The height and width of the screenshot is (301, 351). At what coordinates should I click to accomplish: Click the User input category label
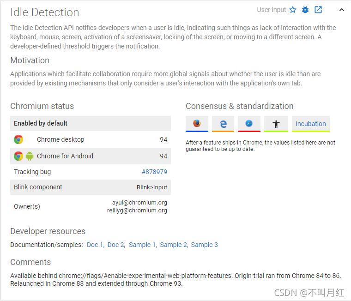click(x=272, y=10)
